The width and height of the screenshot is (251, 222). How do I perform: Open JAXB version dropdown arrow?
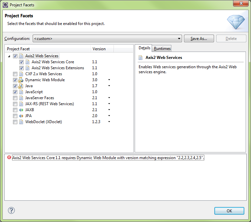[x=109, y=110]
